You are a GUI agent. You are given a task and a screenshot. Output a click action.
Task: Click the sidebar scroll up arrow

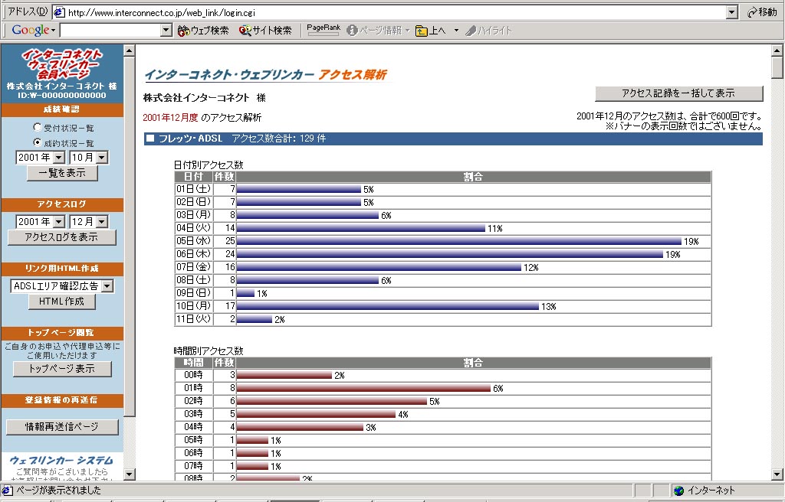coord(129,51)
